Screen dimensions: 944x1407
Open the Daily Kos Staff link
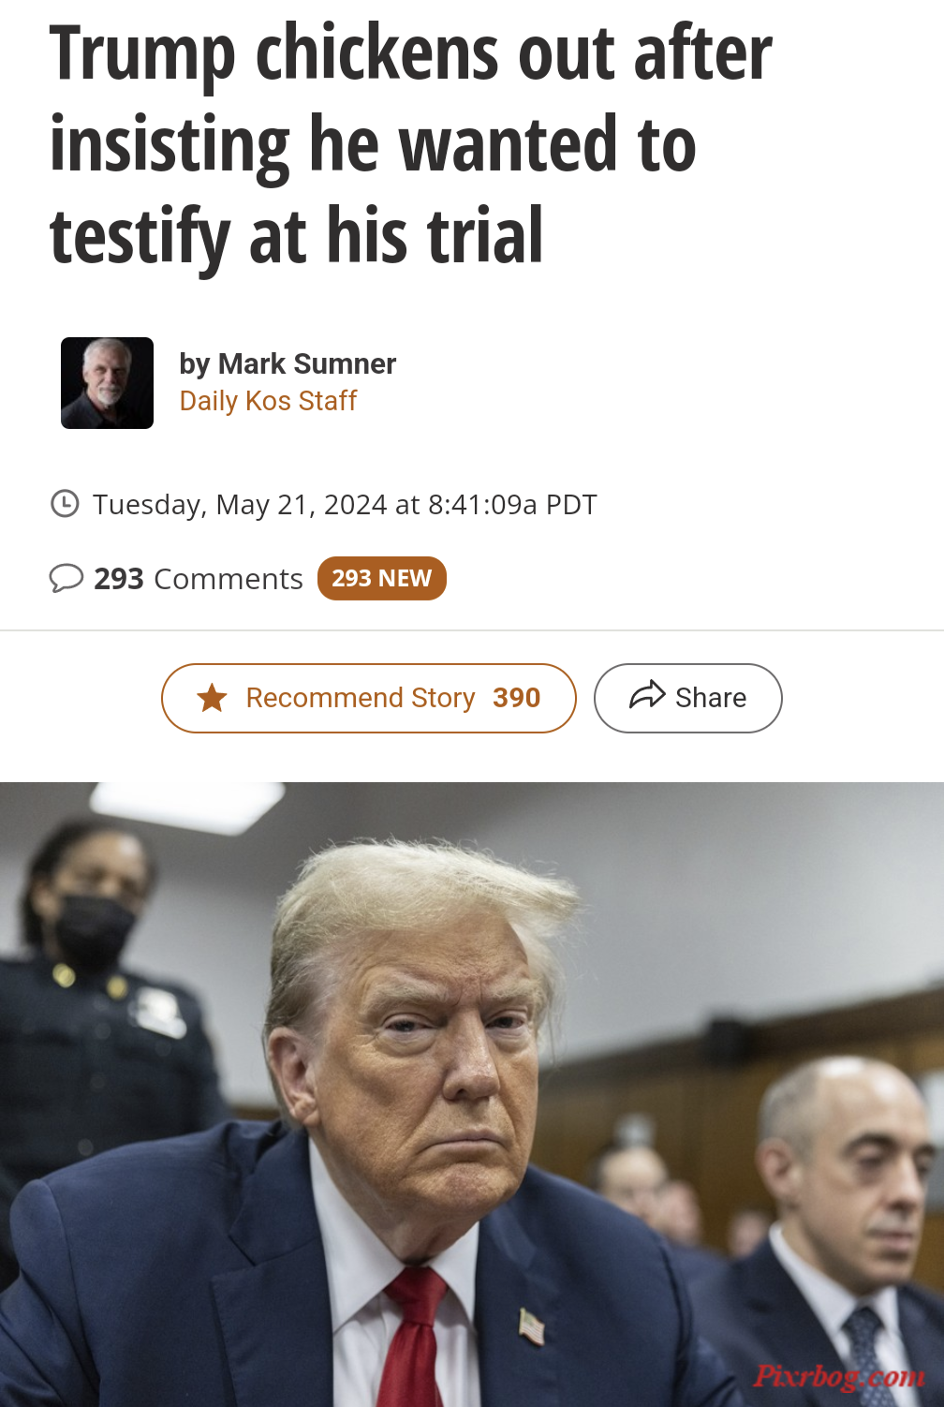point(268,401)
